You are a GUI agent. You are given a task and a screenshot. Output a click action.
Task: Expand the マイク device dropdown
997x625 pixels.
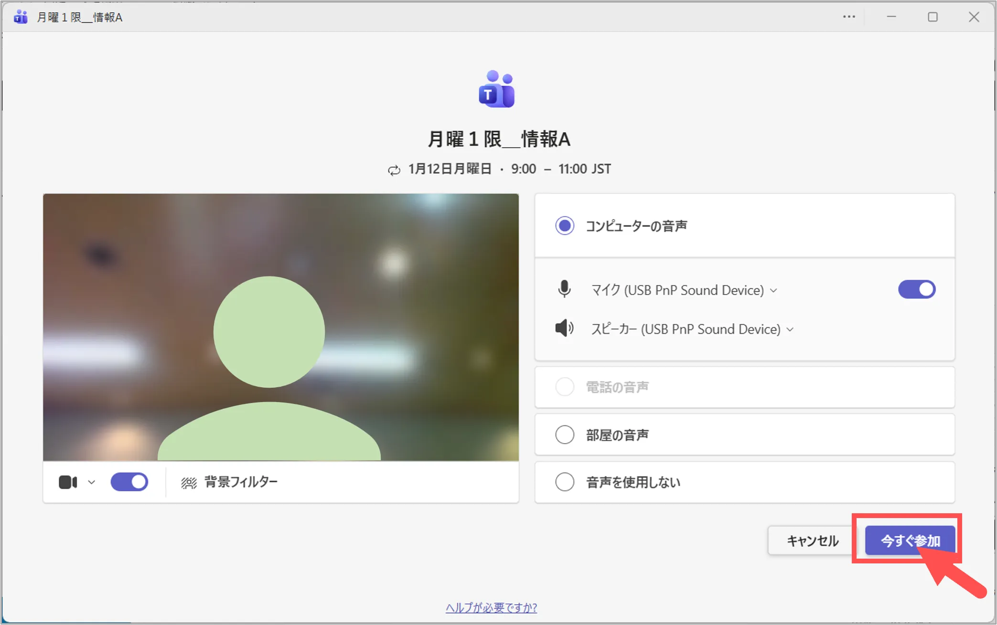773,290
